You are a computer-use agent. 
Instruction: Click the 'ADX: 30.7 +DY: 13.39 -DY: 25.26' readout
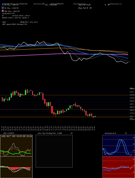coord(16,136)
